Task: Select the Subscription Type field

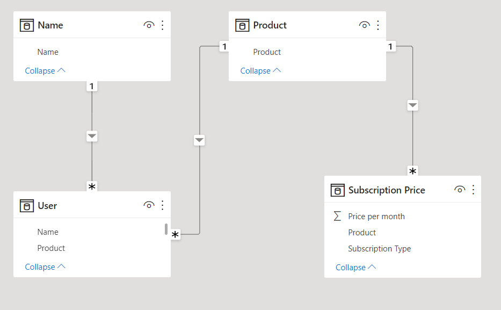Action: [379, 249]
